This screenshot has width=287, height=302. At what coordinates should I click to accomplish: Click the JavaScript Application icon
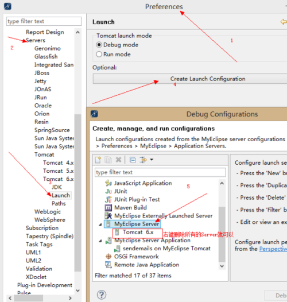pyautogui.click(x=108, y=183)
